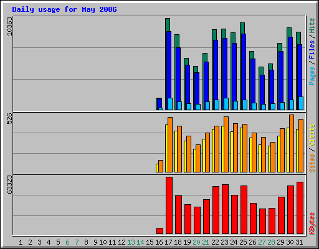Select day label 31 on x-axis
Image resolution: width=319 pixels, height=249 pixels.
coord(299,242)
